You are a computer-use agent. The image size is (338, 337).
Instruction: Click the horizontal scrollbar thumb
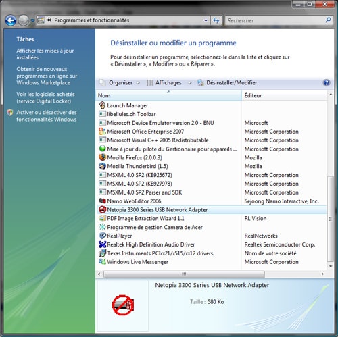pyautogui.click(x=184, y=274)
